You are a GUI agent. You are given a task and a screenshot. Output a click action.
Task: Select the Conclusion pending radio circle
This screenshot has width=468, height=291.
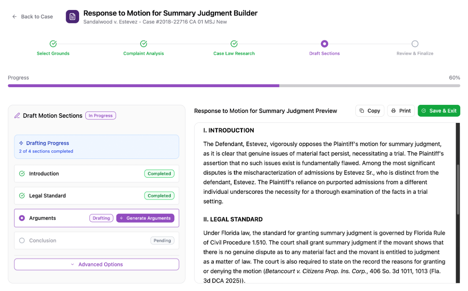tap(22, 240)
